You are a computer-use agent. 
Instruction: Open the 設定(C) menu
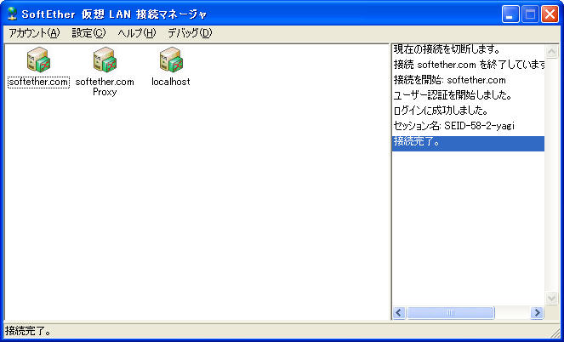tap(88, 33)
